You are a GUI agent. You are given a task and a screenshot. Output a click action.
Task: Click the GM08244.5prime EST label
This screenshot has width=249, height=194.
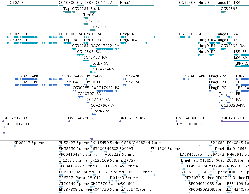pyautogui.click(x=148, y=143)
